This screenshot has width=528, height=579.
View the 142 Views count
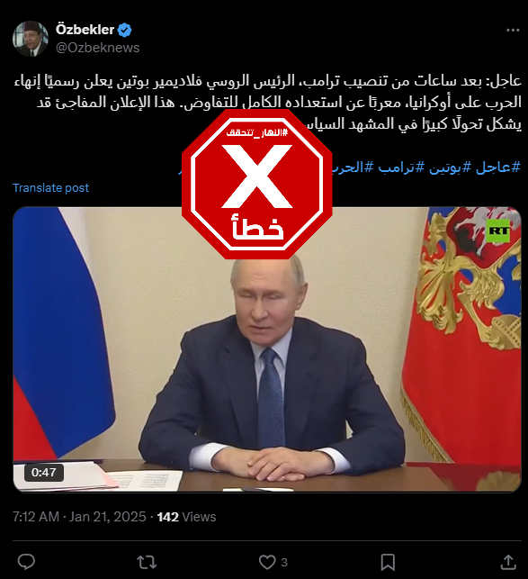pyautogui.click(x=186, y=517)
